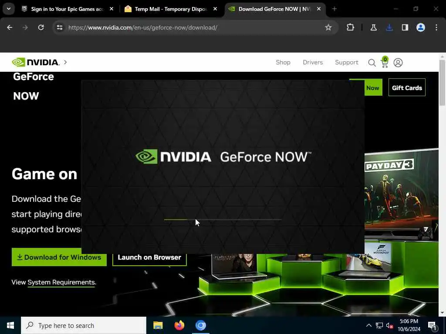This screenshot has height=334, width=446.
Task: Open the Shop menu item
Action: coord(283,63)
